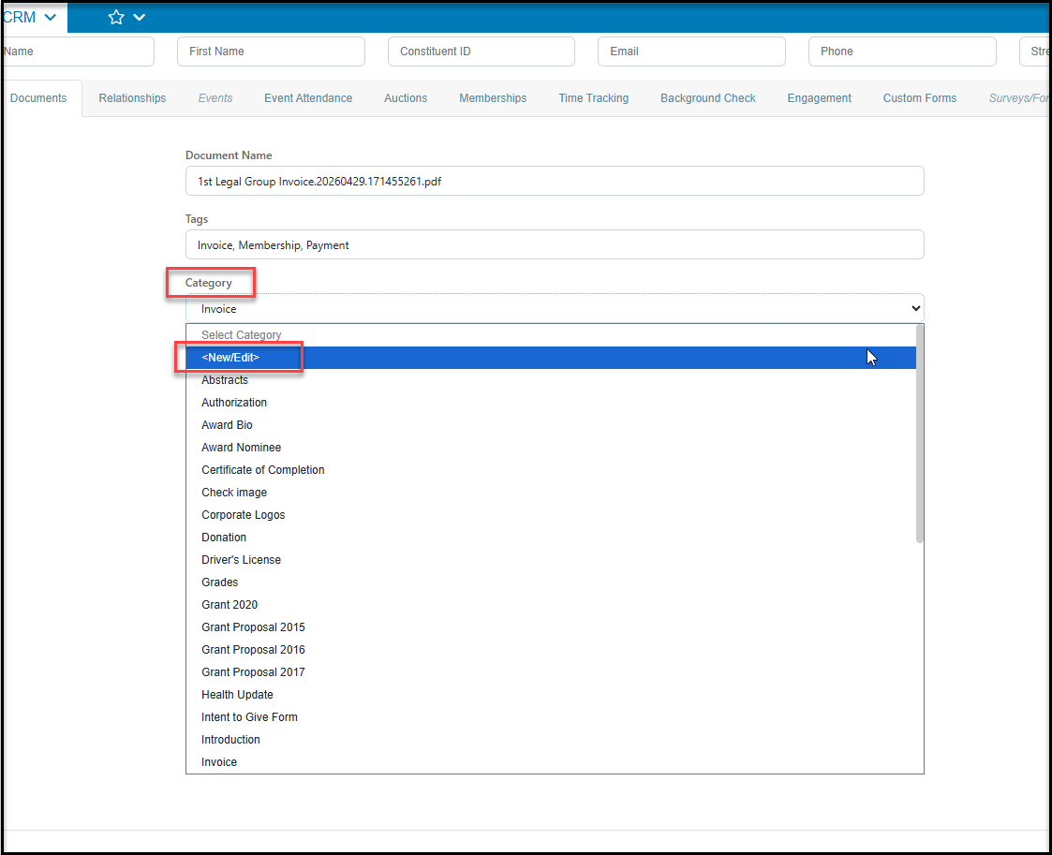Choose Invoice at the list bottom

click(551, 762)
